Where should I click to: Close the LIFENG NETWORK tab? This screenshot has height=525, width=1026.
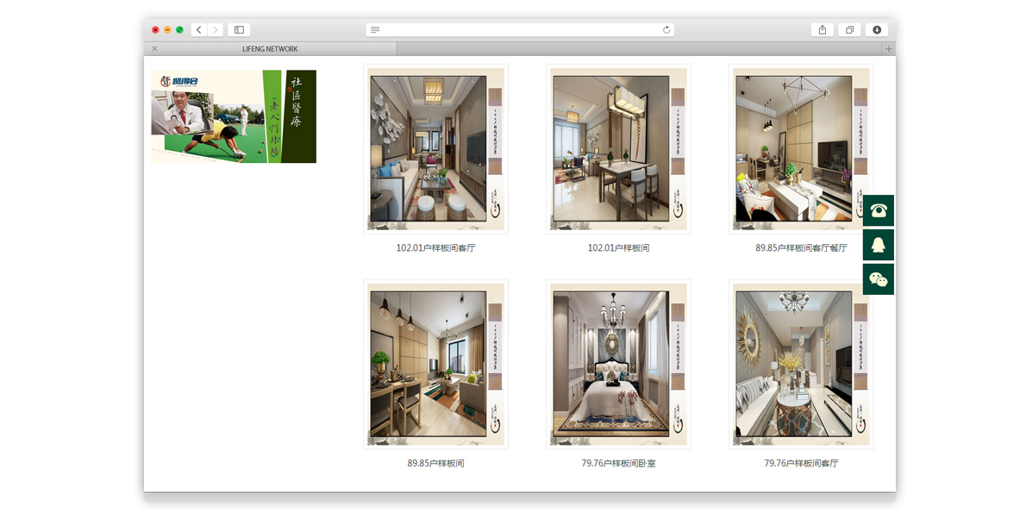pos(154,49)
